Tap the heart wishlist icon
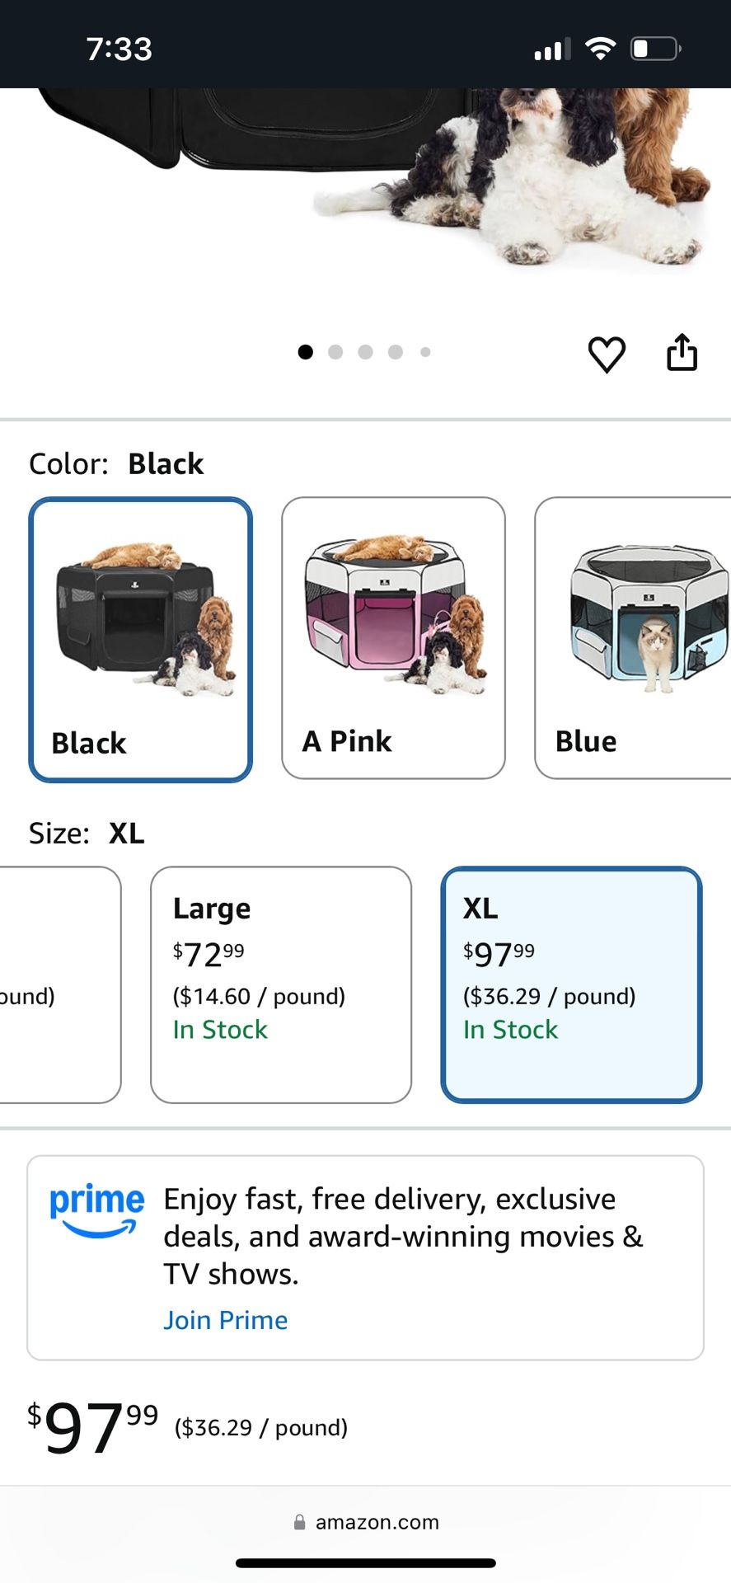The width and height of the screenshot is (731, 1583). (607, 355)
